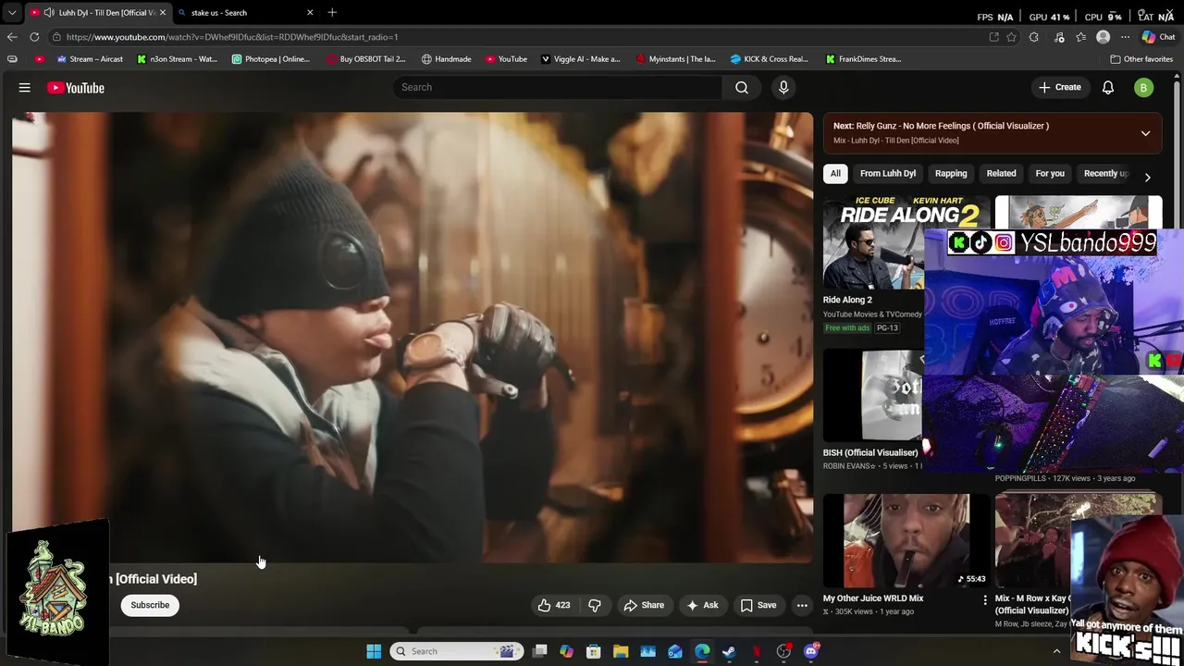Share this video
1184x666 pixels.
coord(644,605)
